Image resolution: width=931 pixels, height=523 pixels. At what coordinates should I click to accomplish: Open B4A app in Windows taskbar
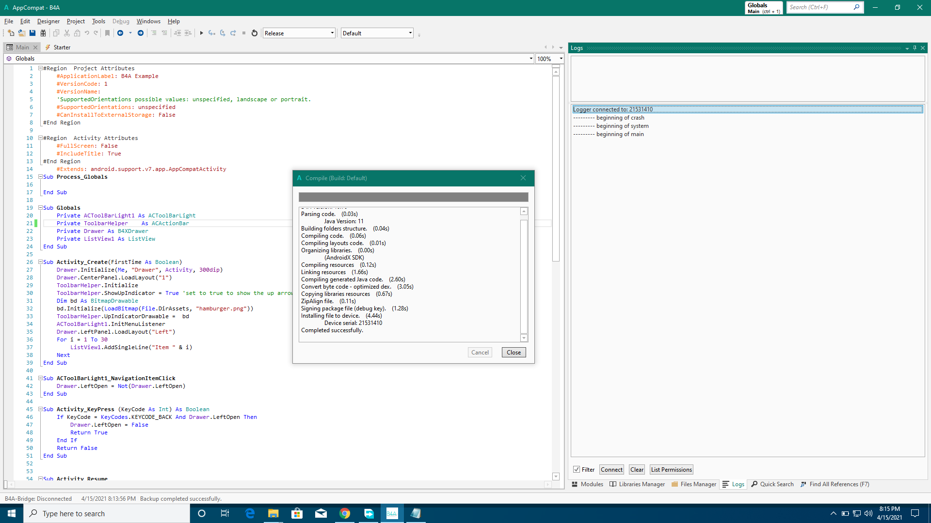coord(392,513)
